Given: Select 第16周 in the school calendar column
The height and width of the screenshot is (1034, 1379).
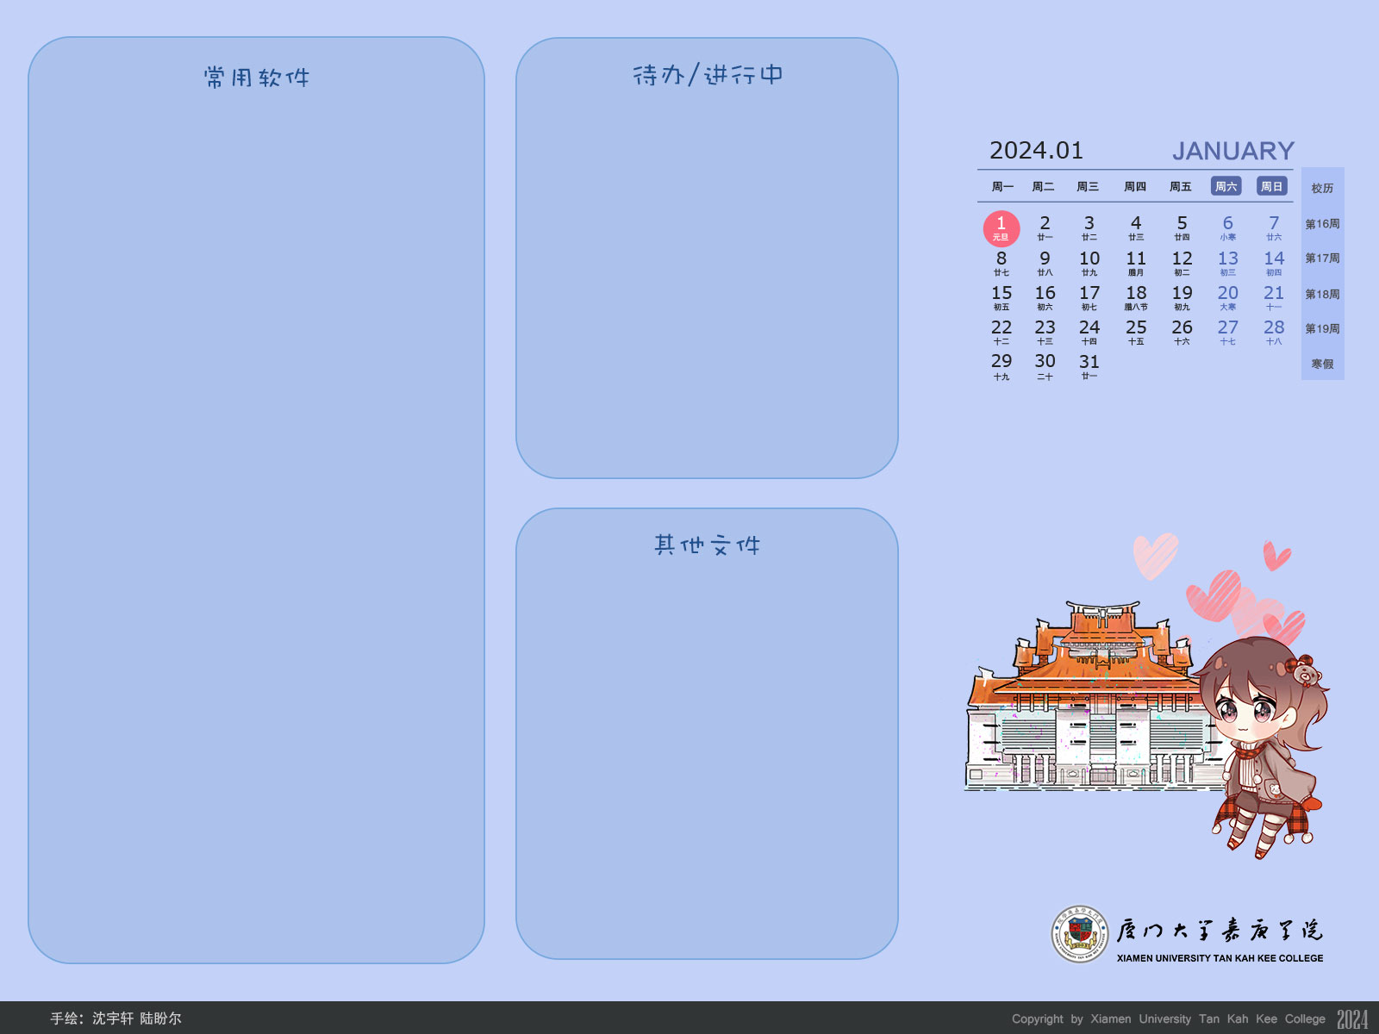Looking at the screenshot, I should [1322, 224].
